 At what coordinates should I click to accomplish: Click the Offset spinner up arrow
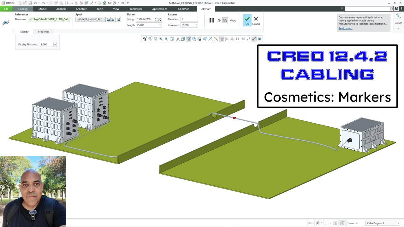pos(155,18)
